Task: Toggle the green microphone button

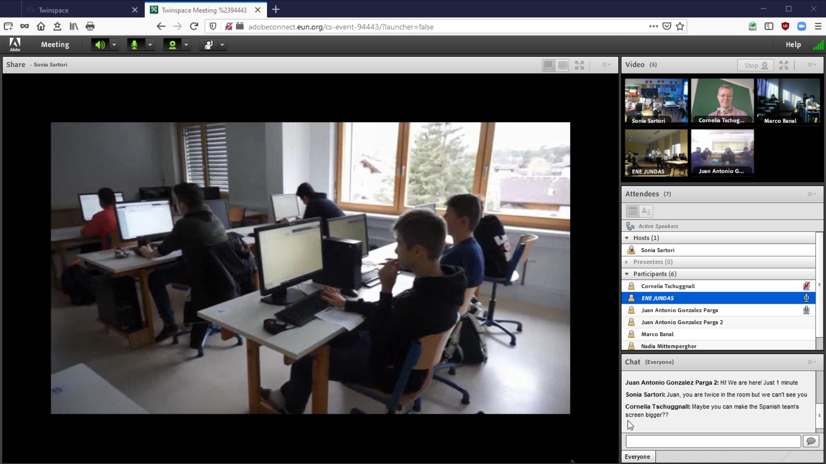Action: tap(135, 45)
